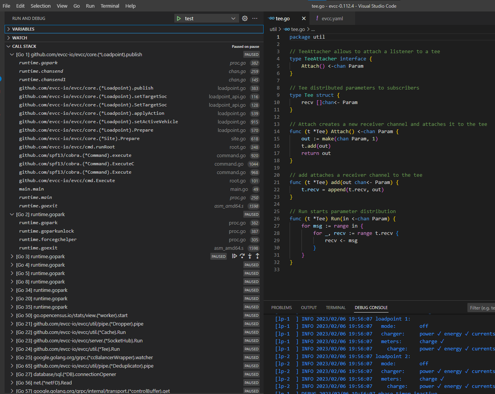Viewport: 495px width, 394px height.
Task: Open the Terminal menu
Action: coord(110,6)
